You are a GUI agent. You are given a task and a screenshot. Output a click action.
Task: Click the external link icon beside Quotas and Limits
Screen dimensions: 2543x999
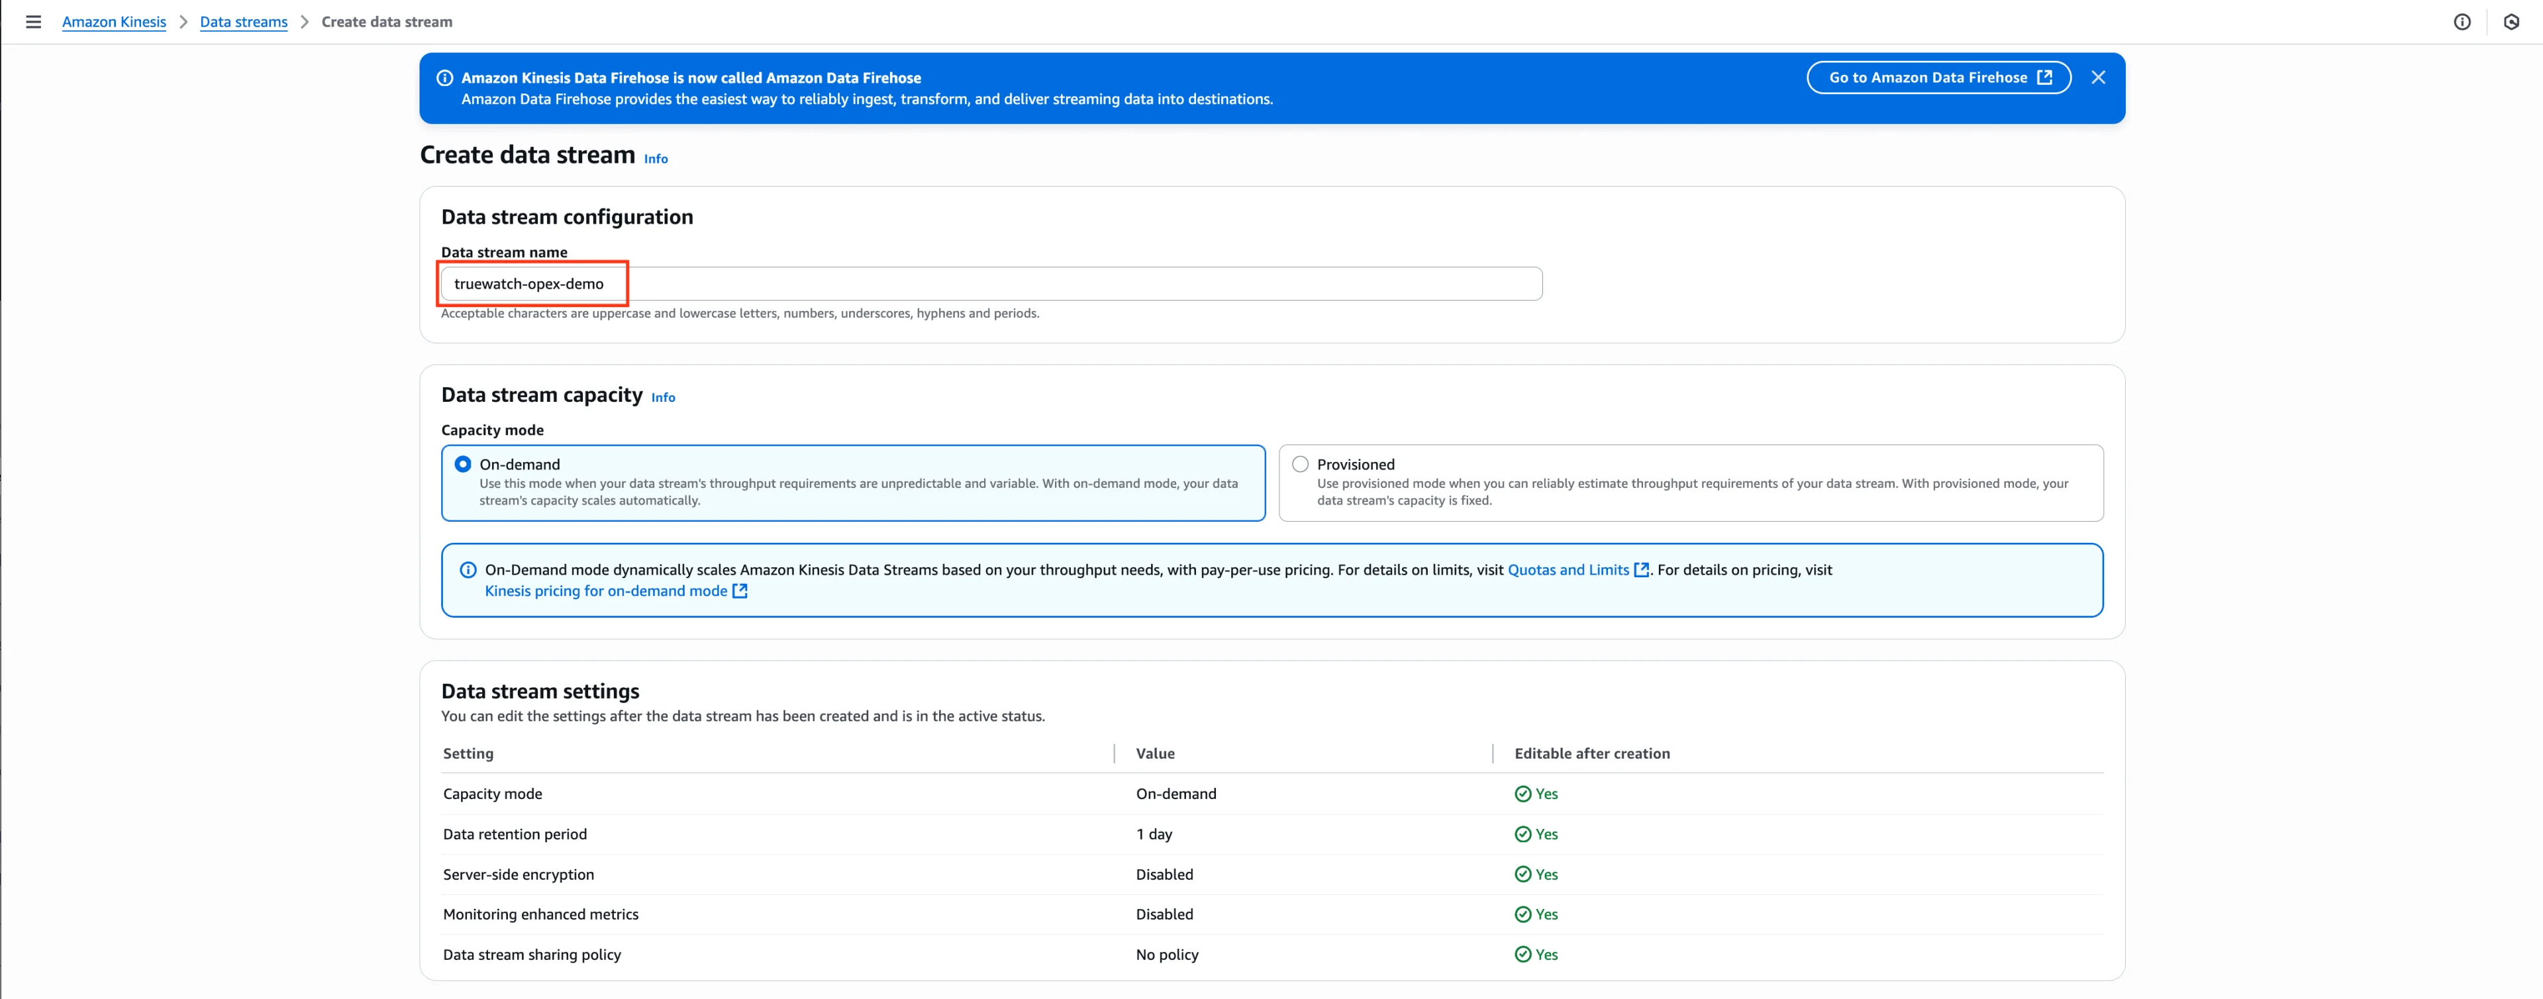(x=1642, y=569)
